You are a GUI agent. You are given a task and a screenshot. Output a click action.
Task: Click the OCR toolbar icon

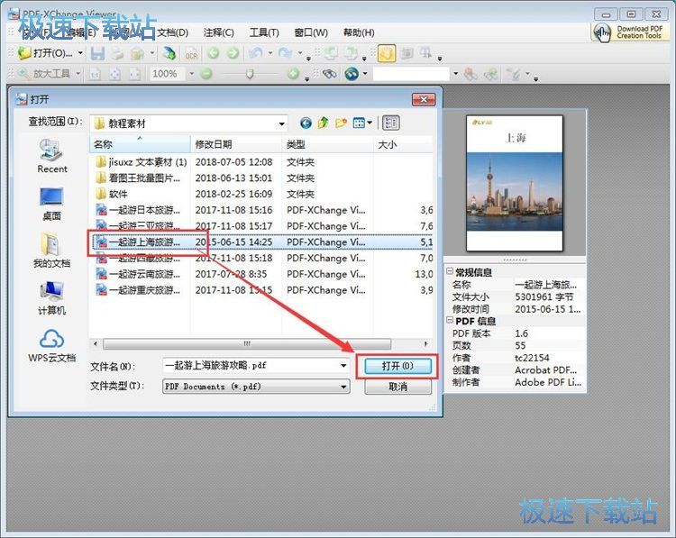coord(191,53)
